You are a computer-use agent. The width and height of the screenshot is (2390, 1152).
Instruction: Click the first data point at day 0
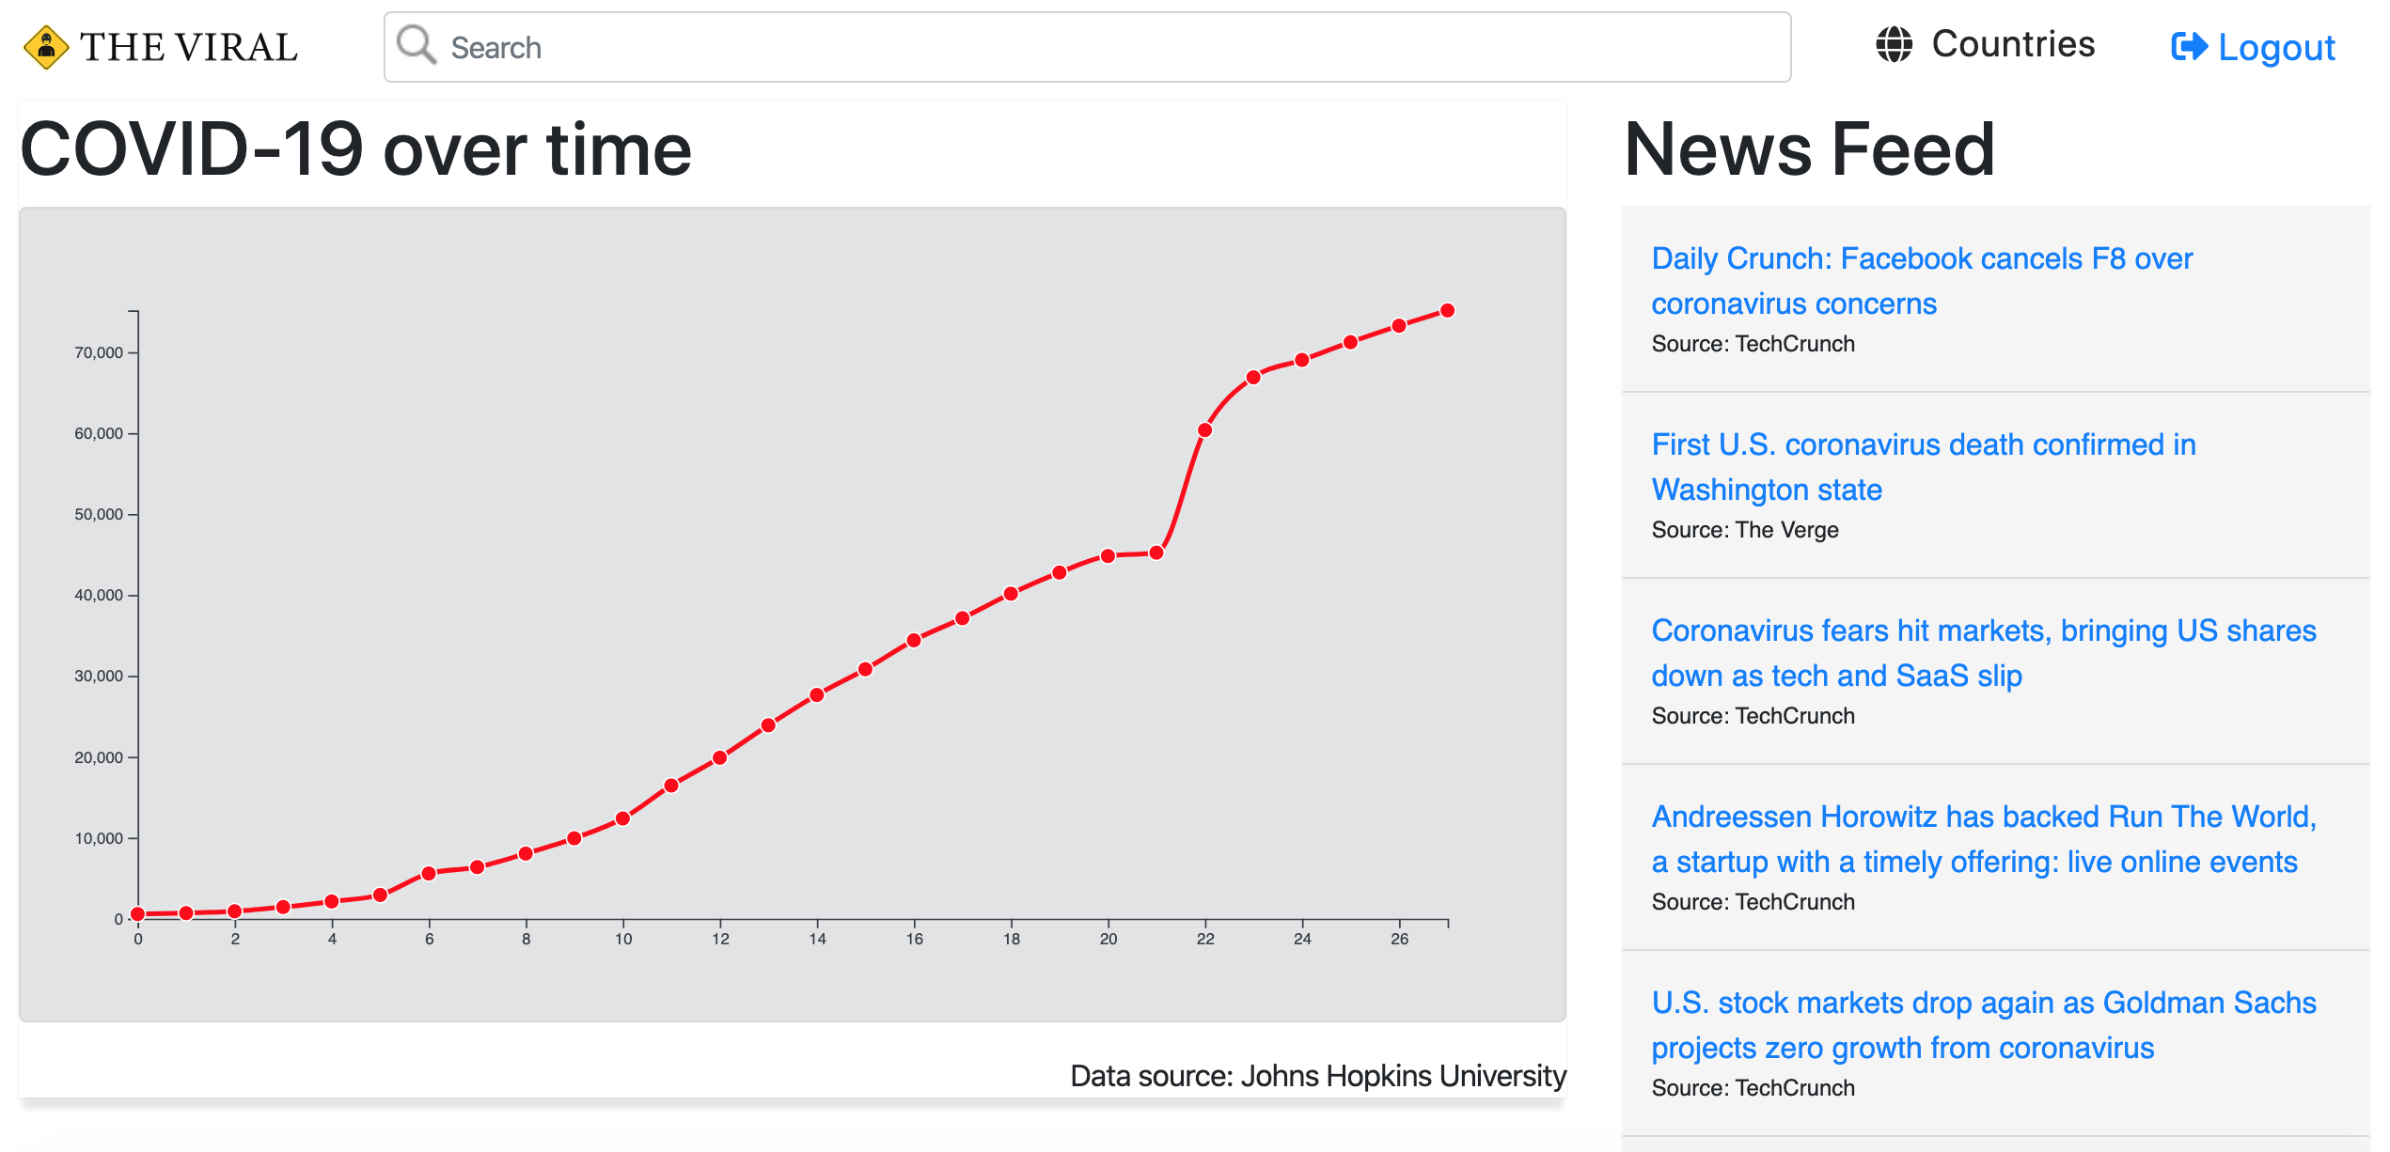click(138, 913)
